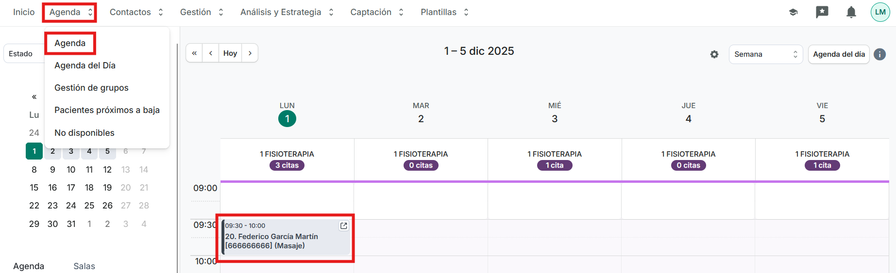Open Federico García appointment in new window
This screenshot has width=896, height=273.
pos(344,226)
